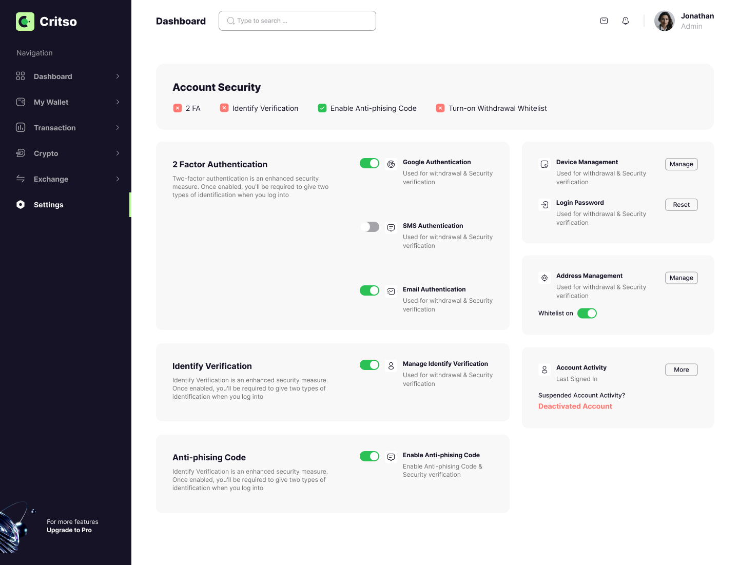Click the Email Authentication envelope icon
Image resolution: width=739 pixels, height=565 pixels.
coord(391,291)
